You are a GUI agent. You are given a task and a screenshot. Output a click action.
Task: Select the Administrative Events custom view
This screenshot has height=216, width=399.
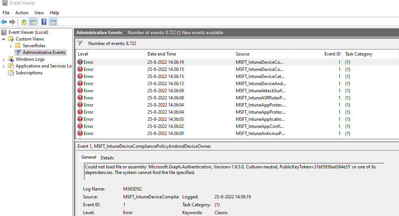(x=43, y=52)
